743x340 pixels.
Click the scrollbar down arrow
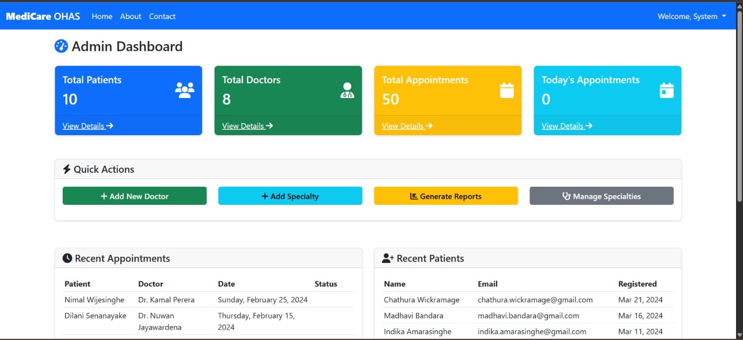pyautogui.click(x=739, y=335)
